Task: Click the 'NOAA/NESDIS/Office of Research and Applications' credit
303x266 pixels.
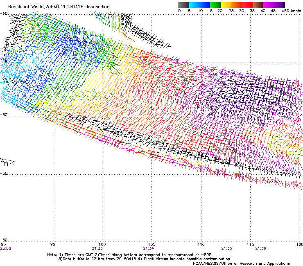Action: click(241, 264)
